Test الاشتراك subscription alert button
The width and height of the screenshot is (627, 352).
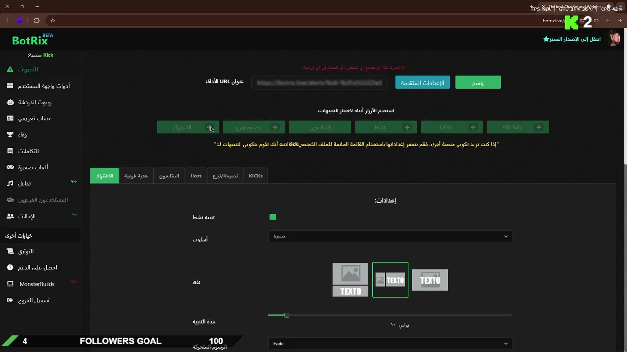click(x=188, y=127)
